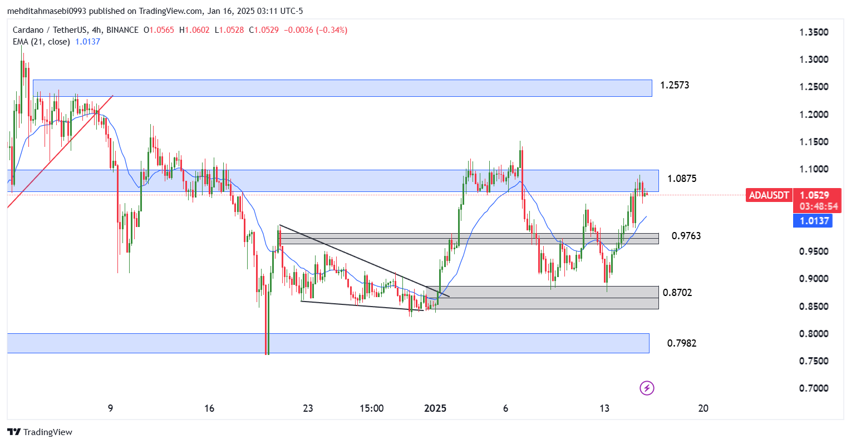Click the 1.3500 price axis label
851x444 pixels.
(x=814, y=32)
